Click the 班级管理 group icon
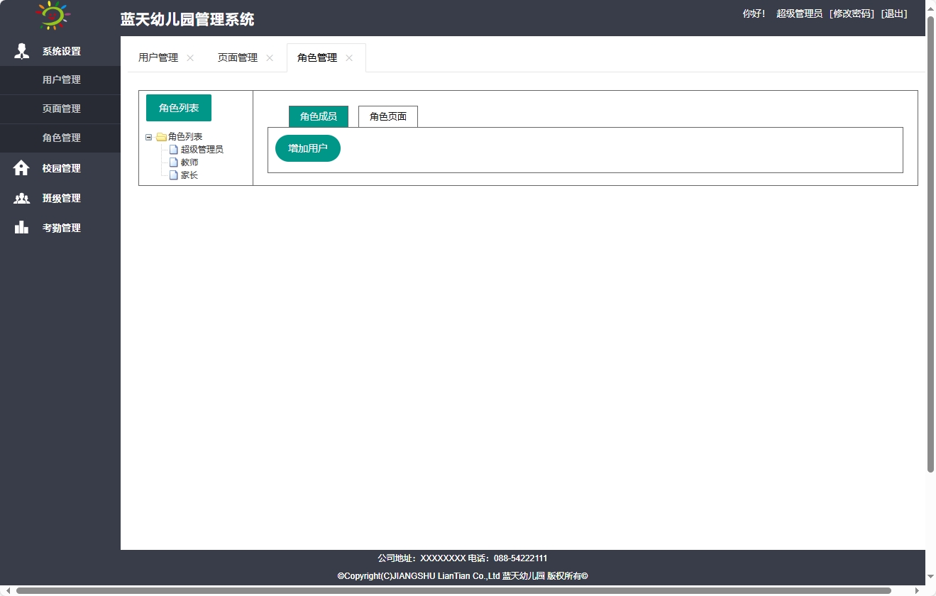This screenshot has width=936, height=596. point(21,198)
